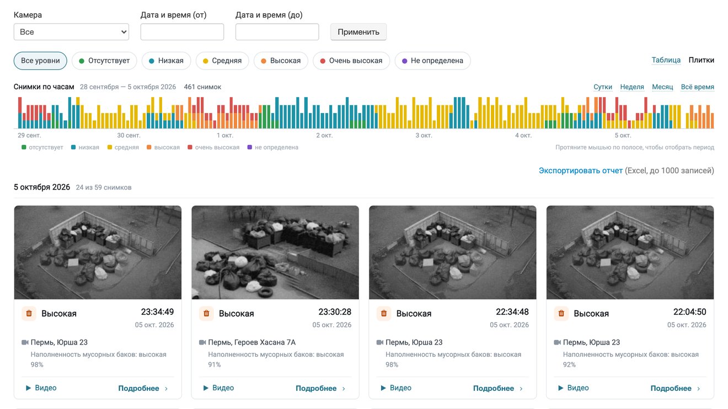
Task: Click the Применить button
Action: (x=358, y=32)
